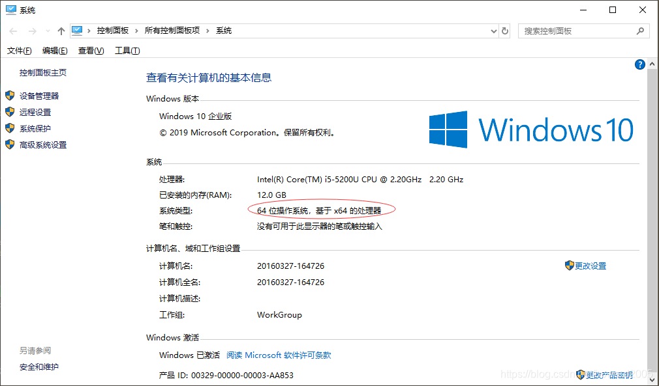Select 没有可用于此显示器的笔或触控输入 text
This screenshot has height=386, width=659.
(320, 227)
